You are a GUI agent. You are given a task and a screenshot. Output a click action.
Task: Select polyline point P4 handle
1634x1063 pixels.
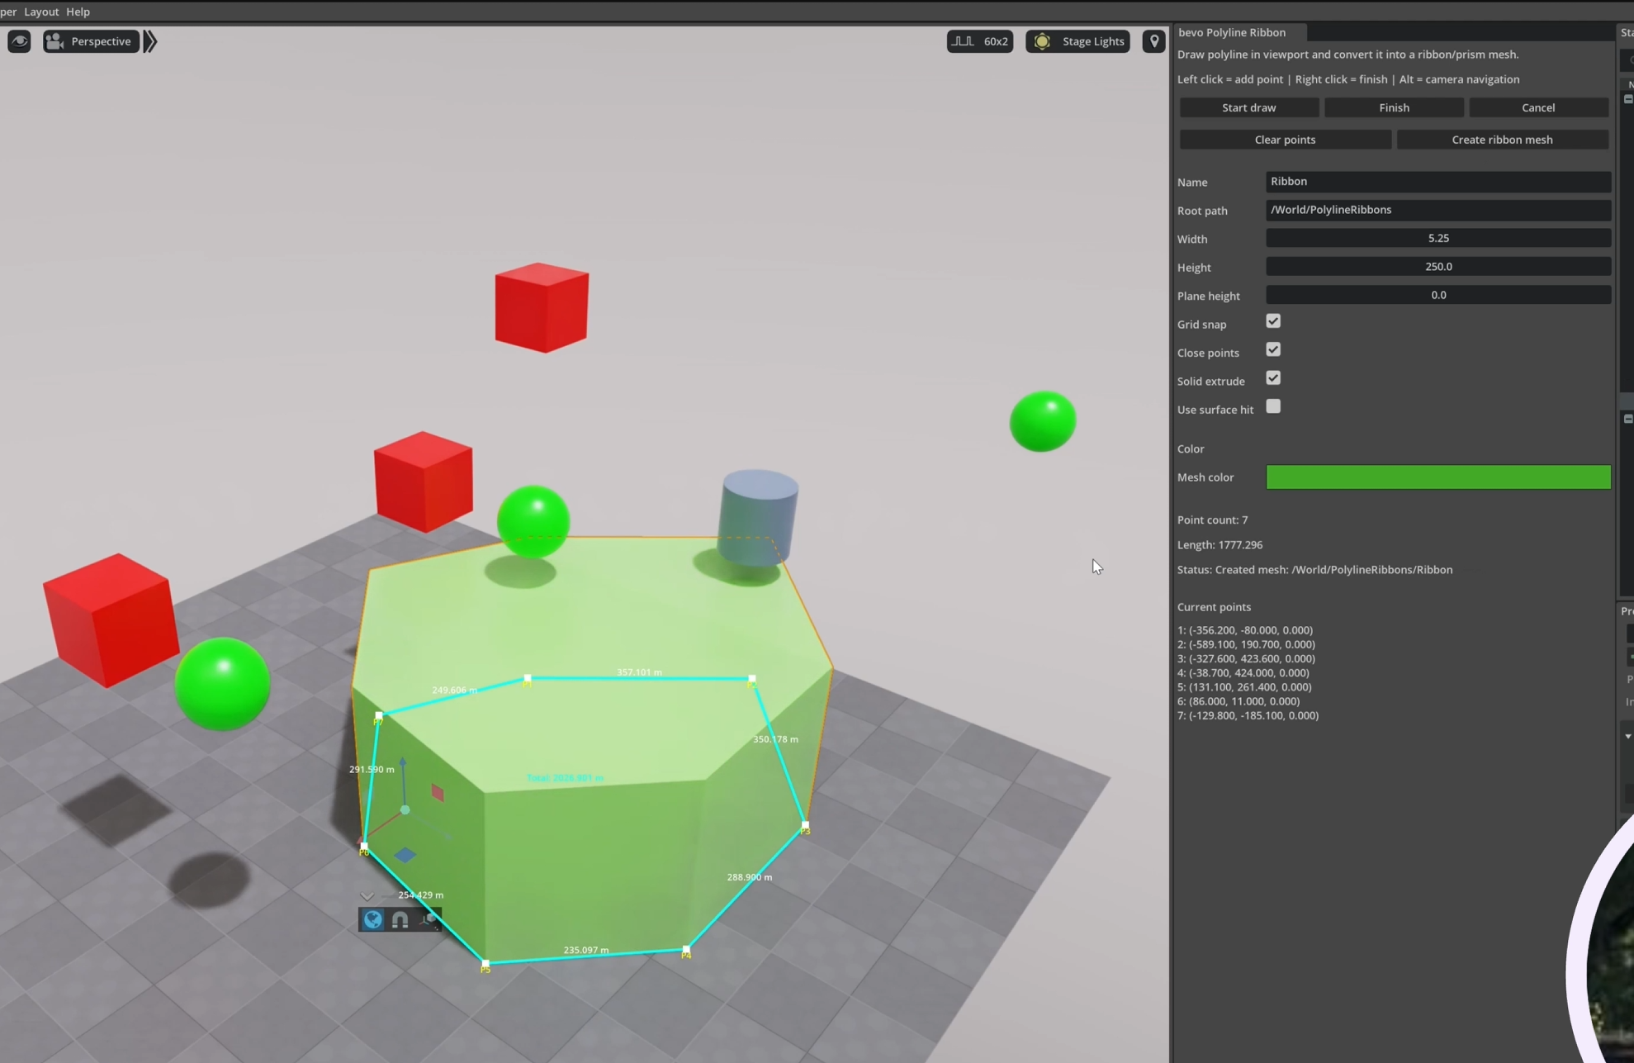pyautogui.click(x=686, y=951)
